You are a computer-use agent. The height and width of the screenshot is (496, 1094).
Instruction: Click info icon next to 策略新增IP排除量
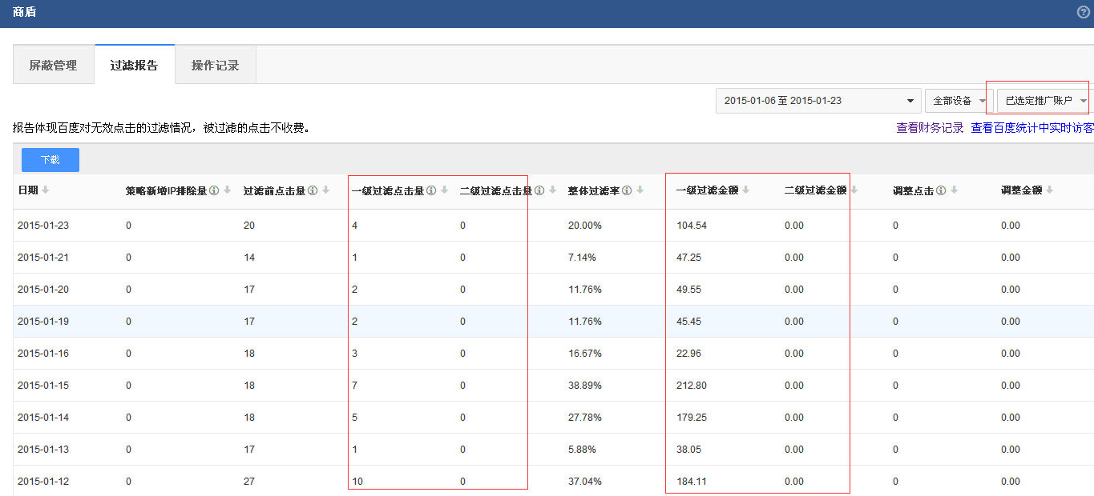(214, 190)
